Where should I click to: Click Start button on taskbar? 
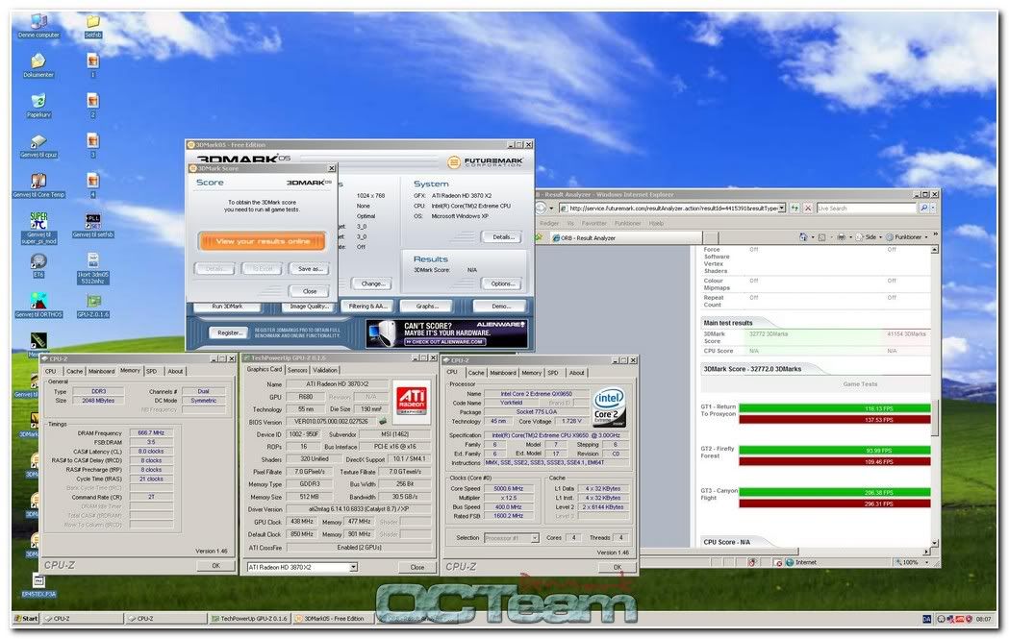26,619
